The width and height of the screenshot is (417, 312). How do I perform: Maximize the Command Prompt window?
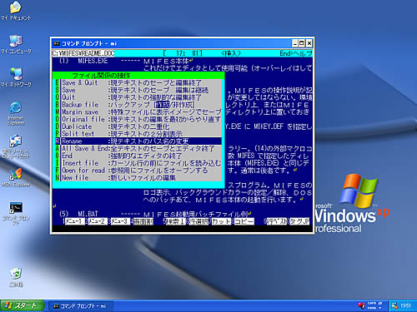click(301, 43)
